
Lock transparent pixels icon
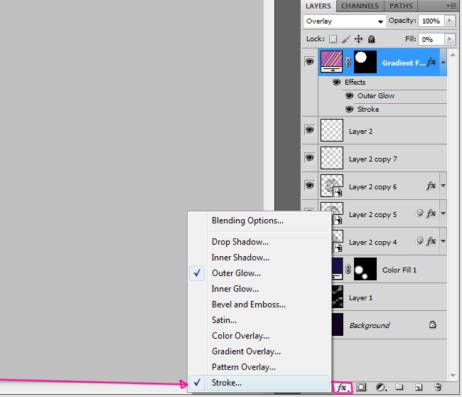(x=333, y=40)
